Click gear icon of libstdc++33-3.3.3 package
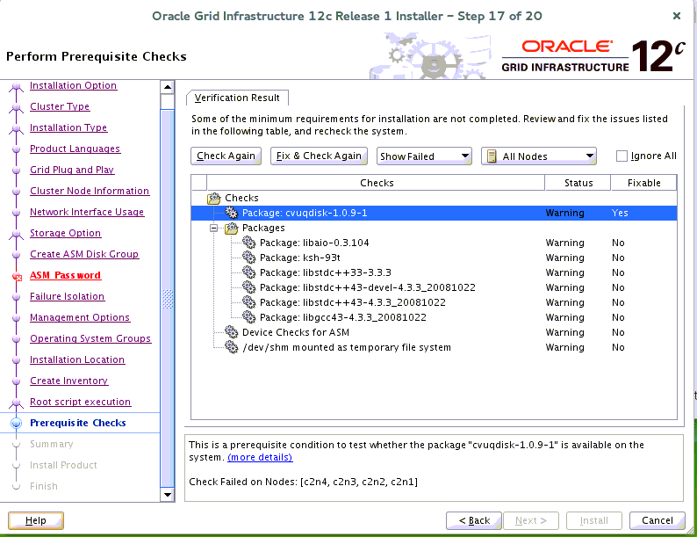The height and width of the screenshot is (537, 697). pos(248,272)
